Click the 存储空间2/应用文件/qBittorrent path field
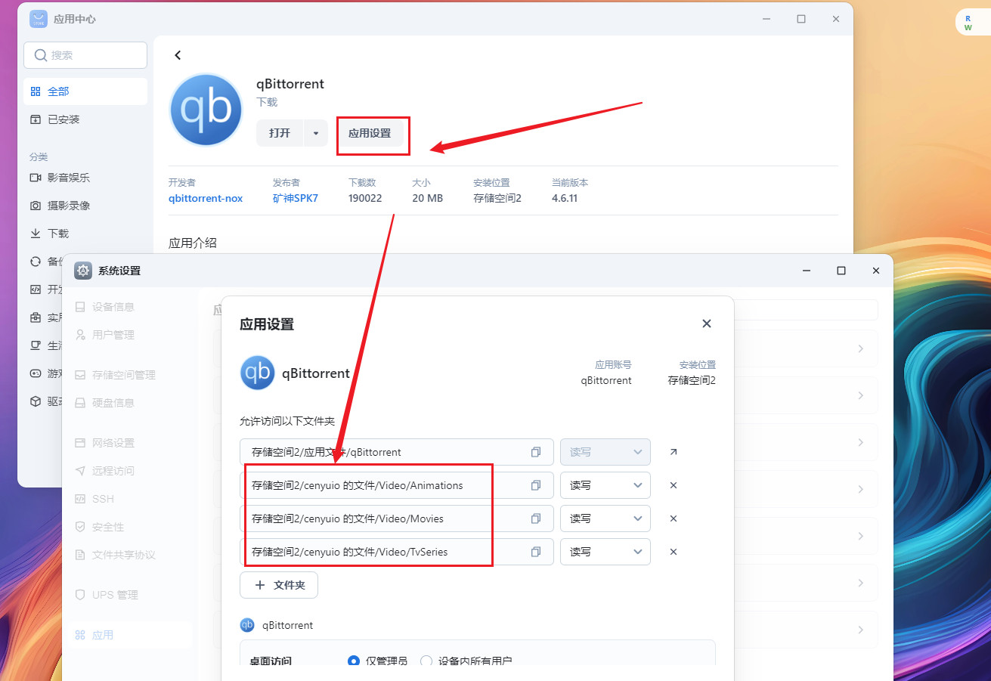Viewport: 991px width, 681px height. (397, 452)
